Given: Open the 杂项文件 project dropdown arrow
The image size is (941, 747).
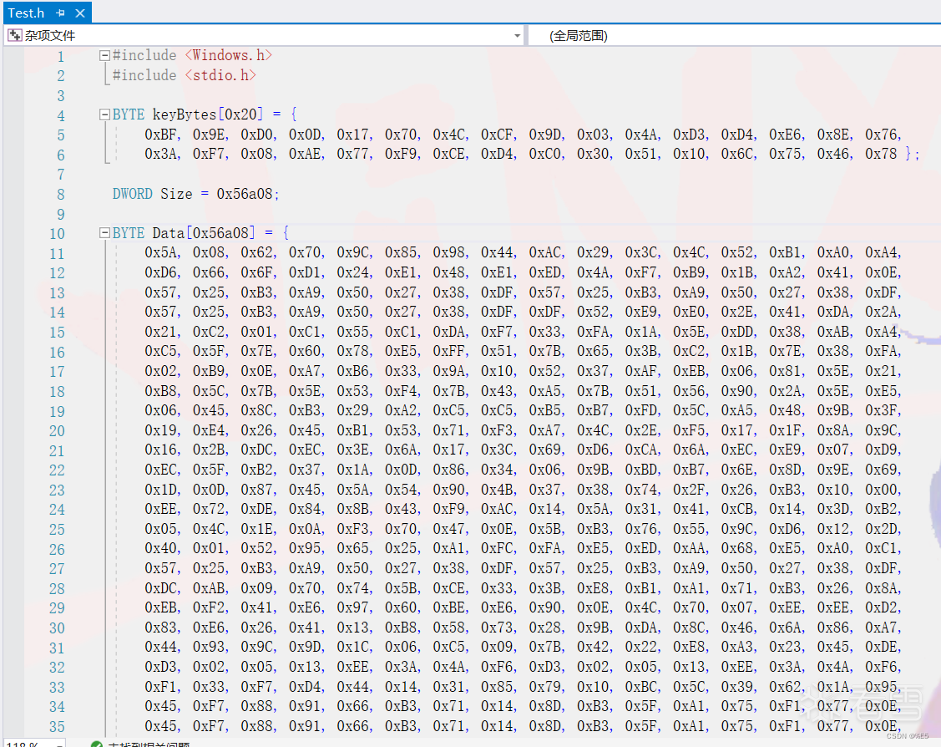Looking at the screenshot, I should click(x=517, y=36).
